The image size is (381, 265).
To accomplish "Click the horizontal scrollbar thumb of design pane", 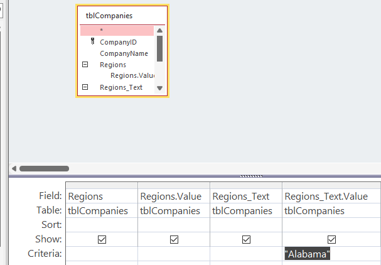I will tap(44, 168).
